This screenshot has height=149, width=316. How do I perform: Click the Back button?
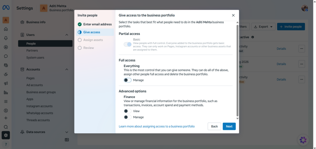point(214,126)
